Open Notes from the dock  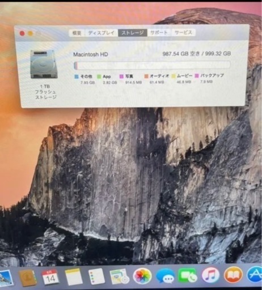coord(73,277)
